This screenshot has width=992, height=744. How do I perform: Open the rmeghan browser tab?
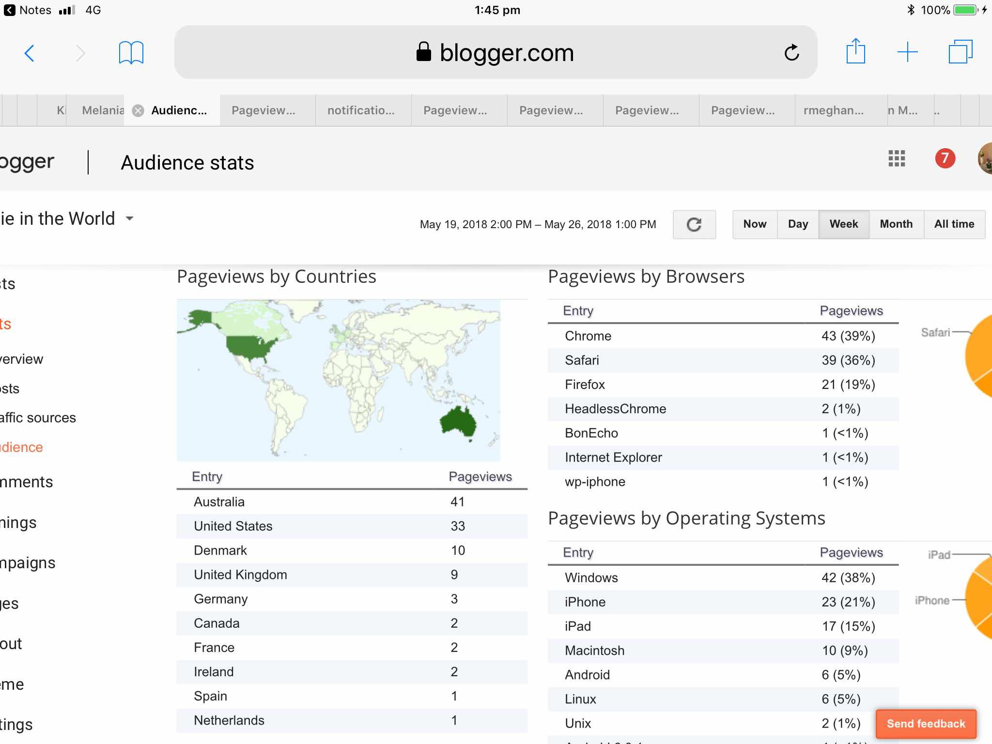coord(833,111)
